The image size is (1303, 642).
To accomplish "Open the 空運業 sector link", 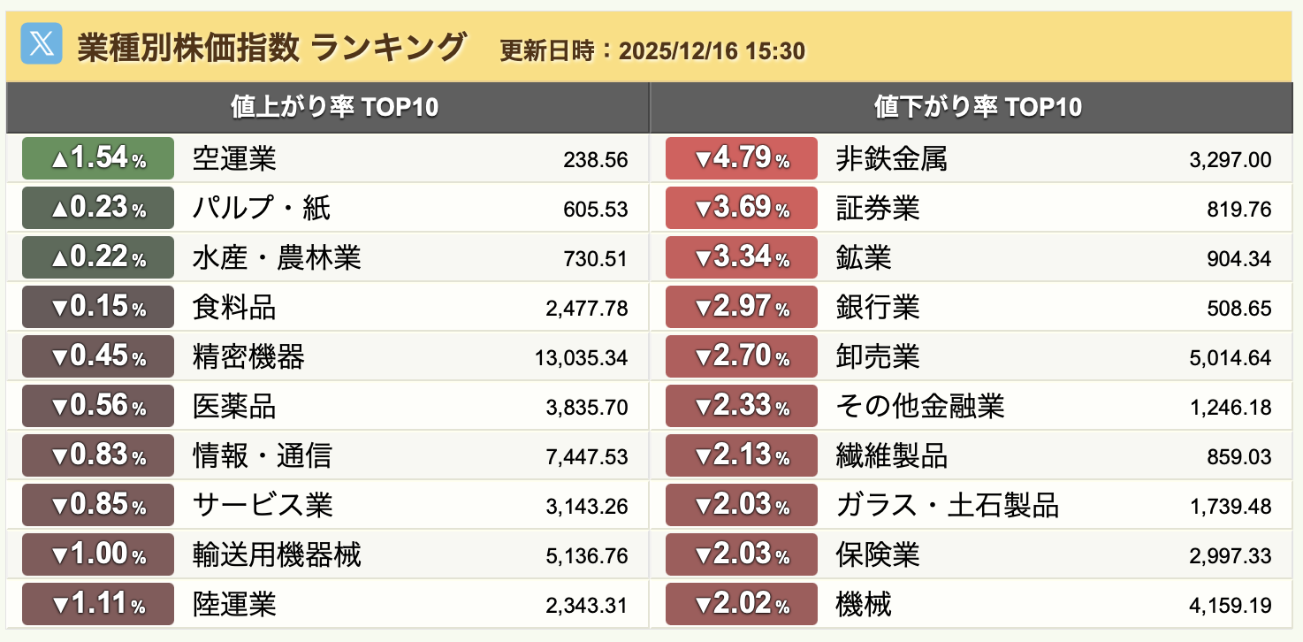I will click(x=234, y=159).
